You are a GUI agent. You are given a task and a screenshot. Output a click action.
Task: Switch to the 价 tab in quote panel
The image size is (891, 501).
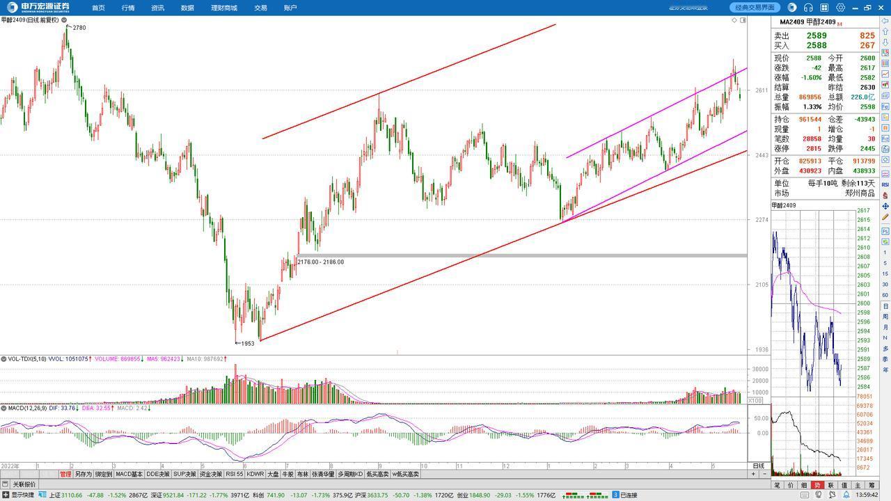[x=791, y=485]
